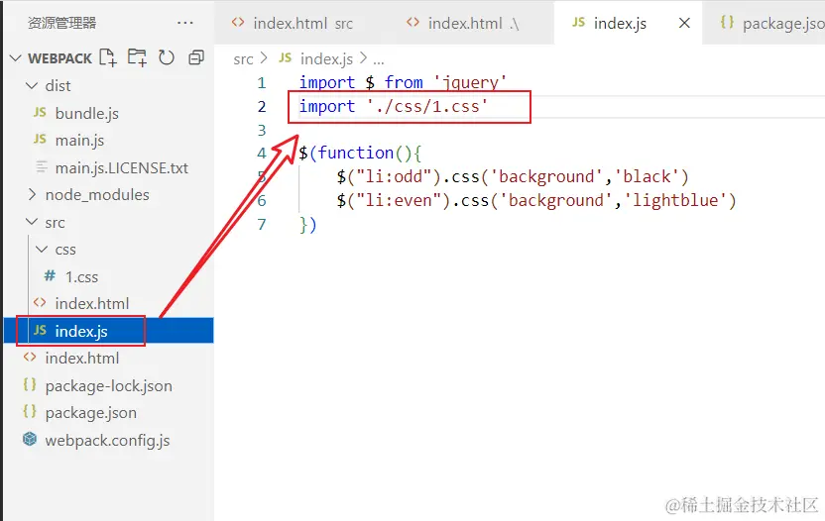Open the explorer more actions ellipsis
The image size is (825, 521).
tap(185, 23)
